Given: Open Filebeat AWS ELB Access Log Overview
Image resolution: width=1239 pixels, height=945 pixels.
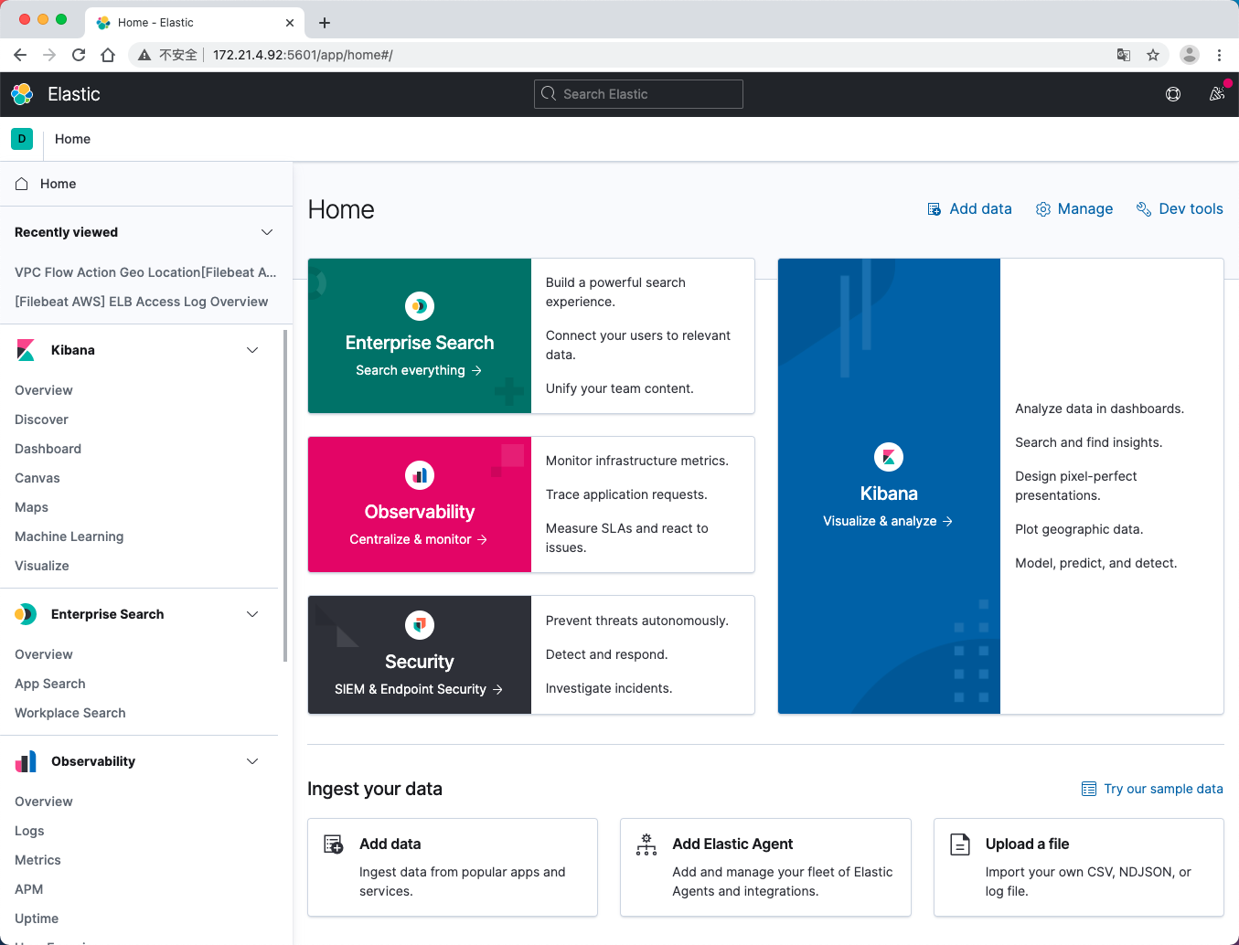Looking at the screenshot, I should tap(142, 302).
